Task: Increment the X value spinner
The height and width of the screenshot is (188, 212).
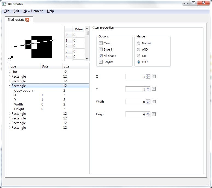Action: [148, 76]
